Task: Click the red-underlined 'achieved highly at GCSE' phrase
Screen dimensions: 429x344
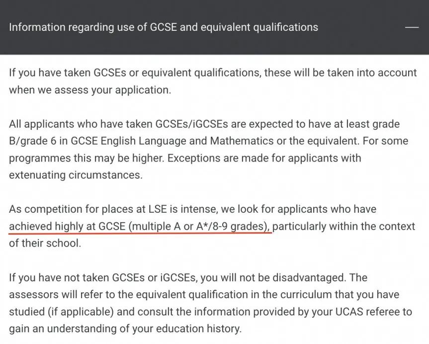Action: pyautogui.click(x=67, y=227)
